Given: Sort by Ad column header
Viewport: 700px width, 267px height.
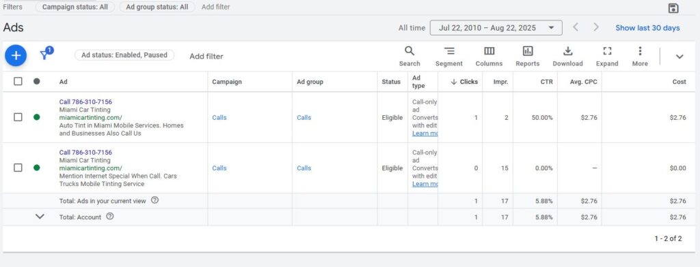Looking at the screenshot, I should pyautogui.click(x=64, y=82).
